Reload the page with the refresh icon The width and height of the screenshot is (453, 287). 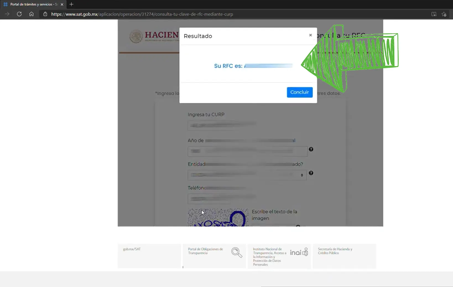tap(19, 14)
